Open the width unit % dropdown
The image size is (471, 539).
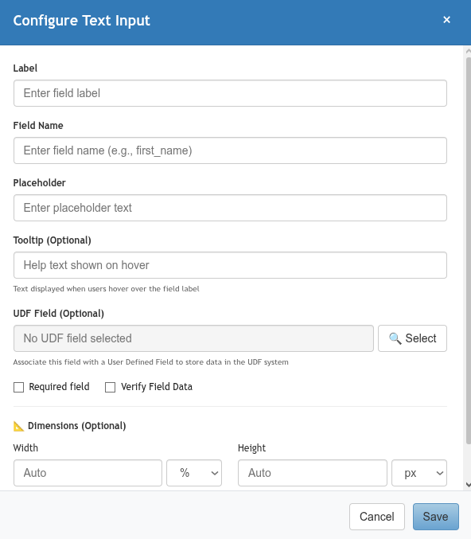coord(194,473)
